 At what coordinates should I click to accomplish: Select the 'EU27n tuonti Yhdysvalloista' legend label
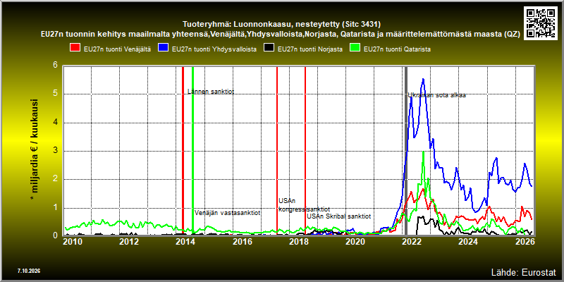214,49
